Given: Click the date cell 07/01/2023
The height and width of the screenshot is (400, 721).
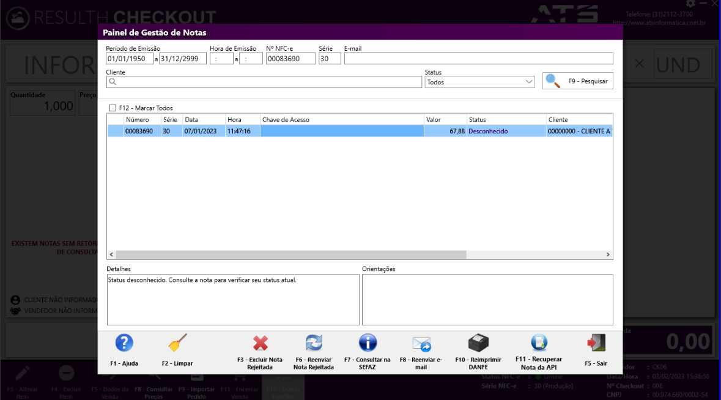Looking at the screenshot, I should click(x=204, y=131).
